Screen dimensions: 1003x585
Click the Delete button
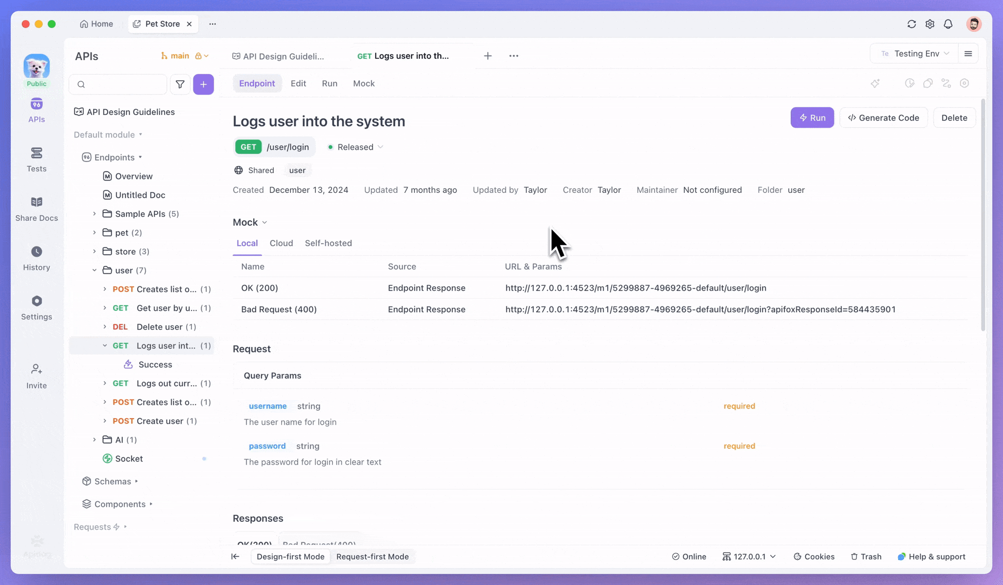click(954, 118)
